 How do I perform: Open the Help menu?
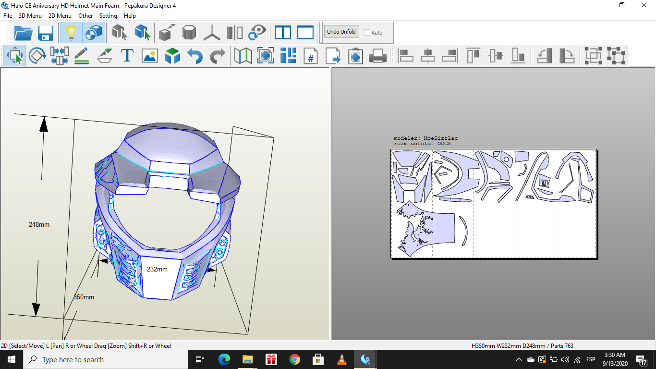click(x=130, y=16)
